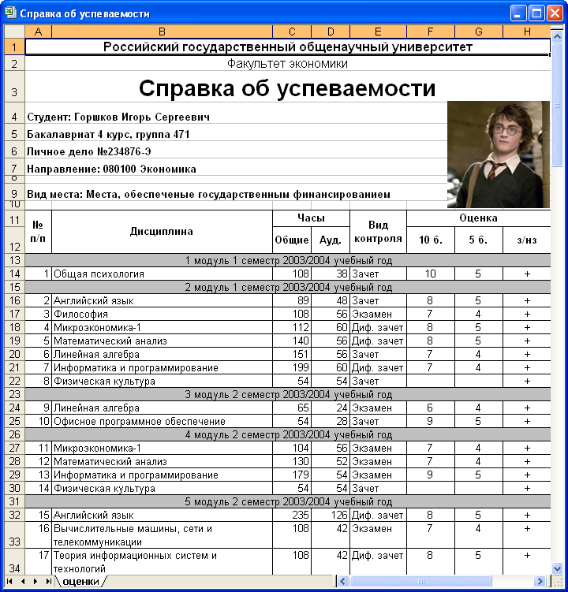
Task: Click the next sheet navigation arrow
Action: (35, 582)
